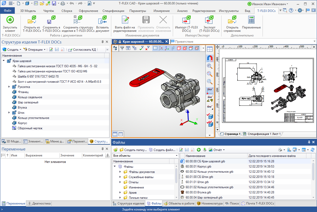Click Открыть из T-FLEX DOCs icon

pos(32,20)
